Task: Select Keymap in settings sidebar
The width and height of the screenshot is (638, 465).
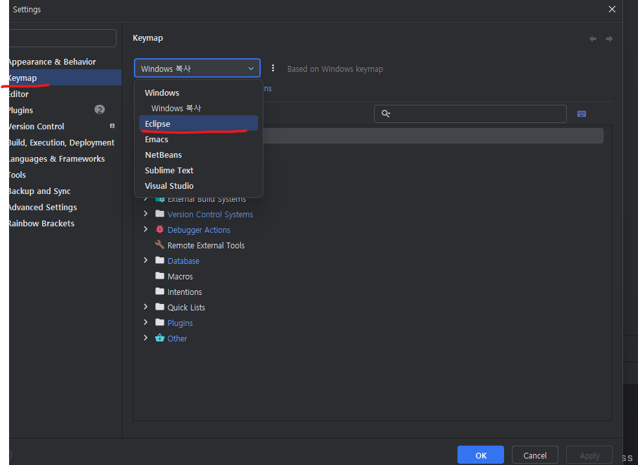Action: point(65,78)
